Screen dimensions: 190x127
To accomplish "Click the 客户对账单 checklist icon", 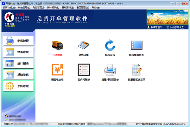I will [x=84, y=70].
